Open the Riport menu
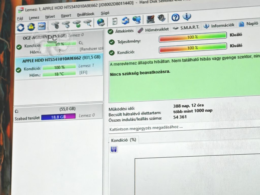Image resolution: width=260 pixels, height=195 pixels. pyautogui.click(x=66, y=15)
